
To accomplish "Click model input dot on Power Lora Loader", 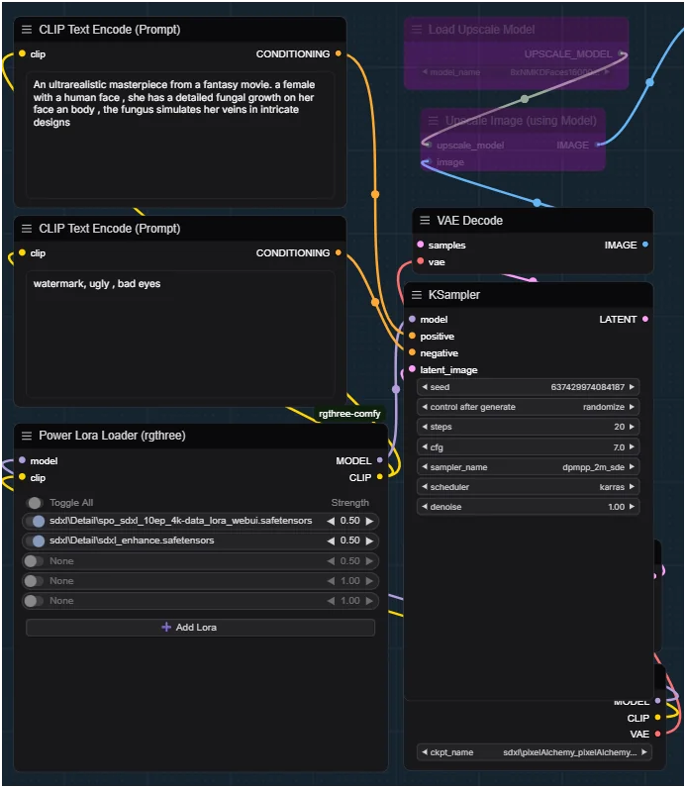I will click(22, 460).
